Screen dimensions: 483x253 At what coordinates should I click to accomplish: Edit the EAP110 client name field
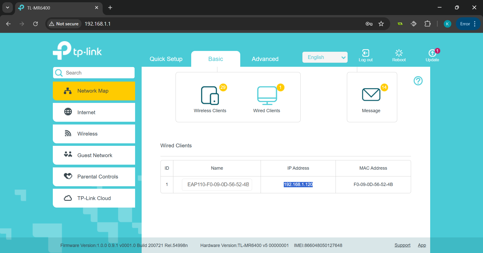click(217, 184)
